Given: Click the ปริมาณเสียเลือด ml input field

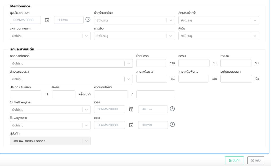Looking at the screenshot, I should 25,94.
